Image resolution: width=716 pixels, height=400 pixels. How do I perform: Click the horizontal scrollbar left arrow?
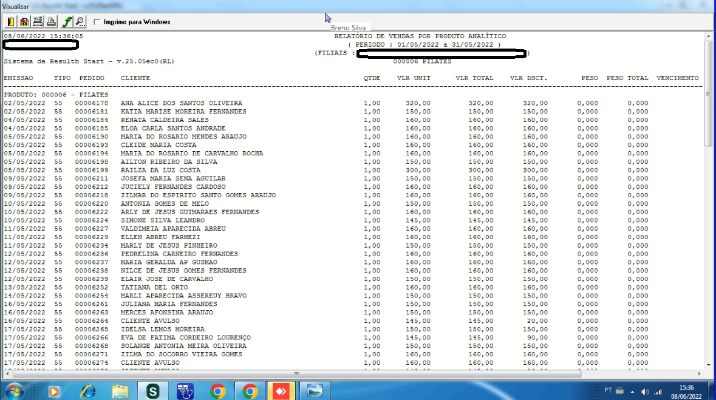(7, 373)
